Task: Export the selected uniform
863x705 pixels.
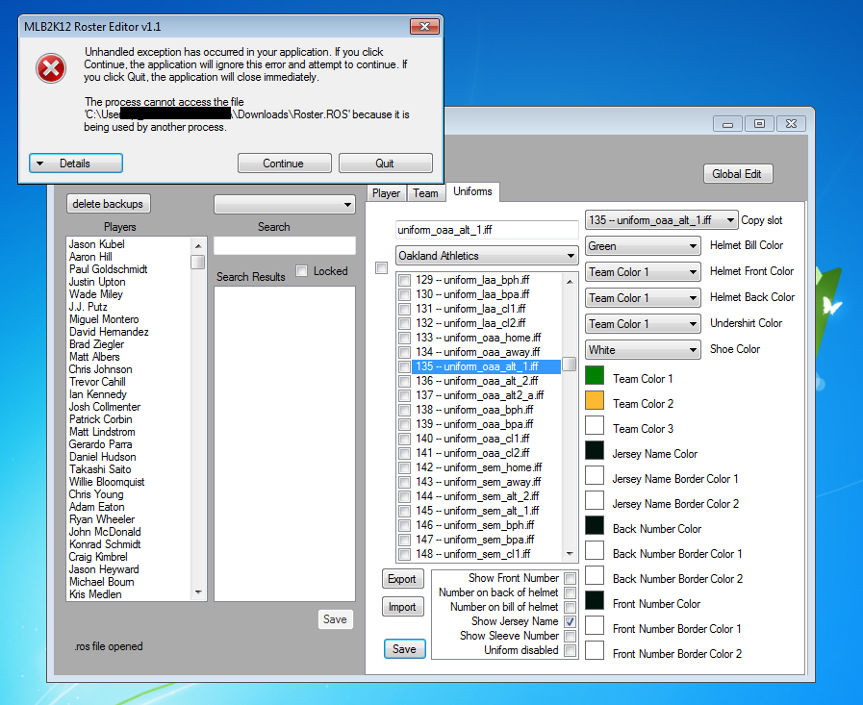Action: coord(402,579)
